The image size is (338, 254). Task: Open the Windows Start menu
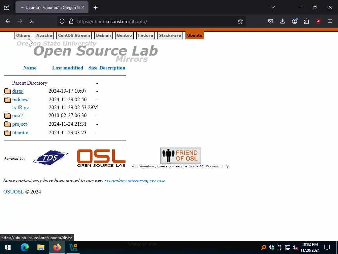coord(8,247)
